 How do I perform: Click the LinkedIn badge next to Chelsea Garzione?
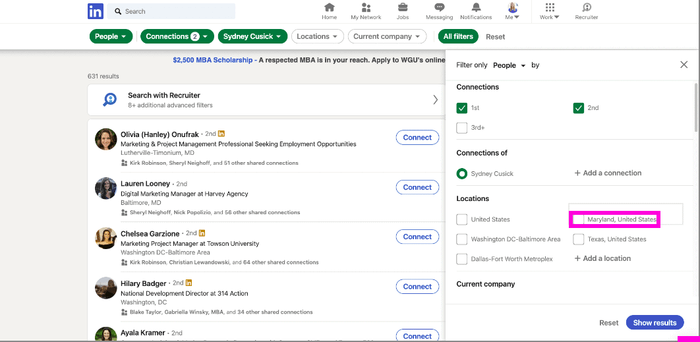(202, 233)
